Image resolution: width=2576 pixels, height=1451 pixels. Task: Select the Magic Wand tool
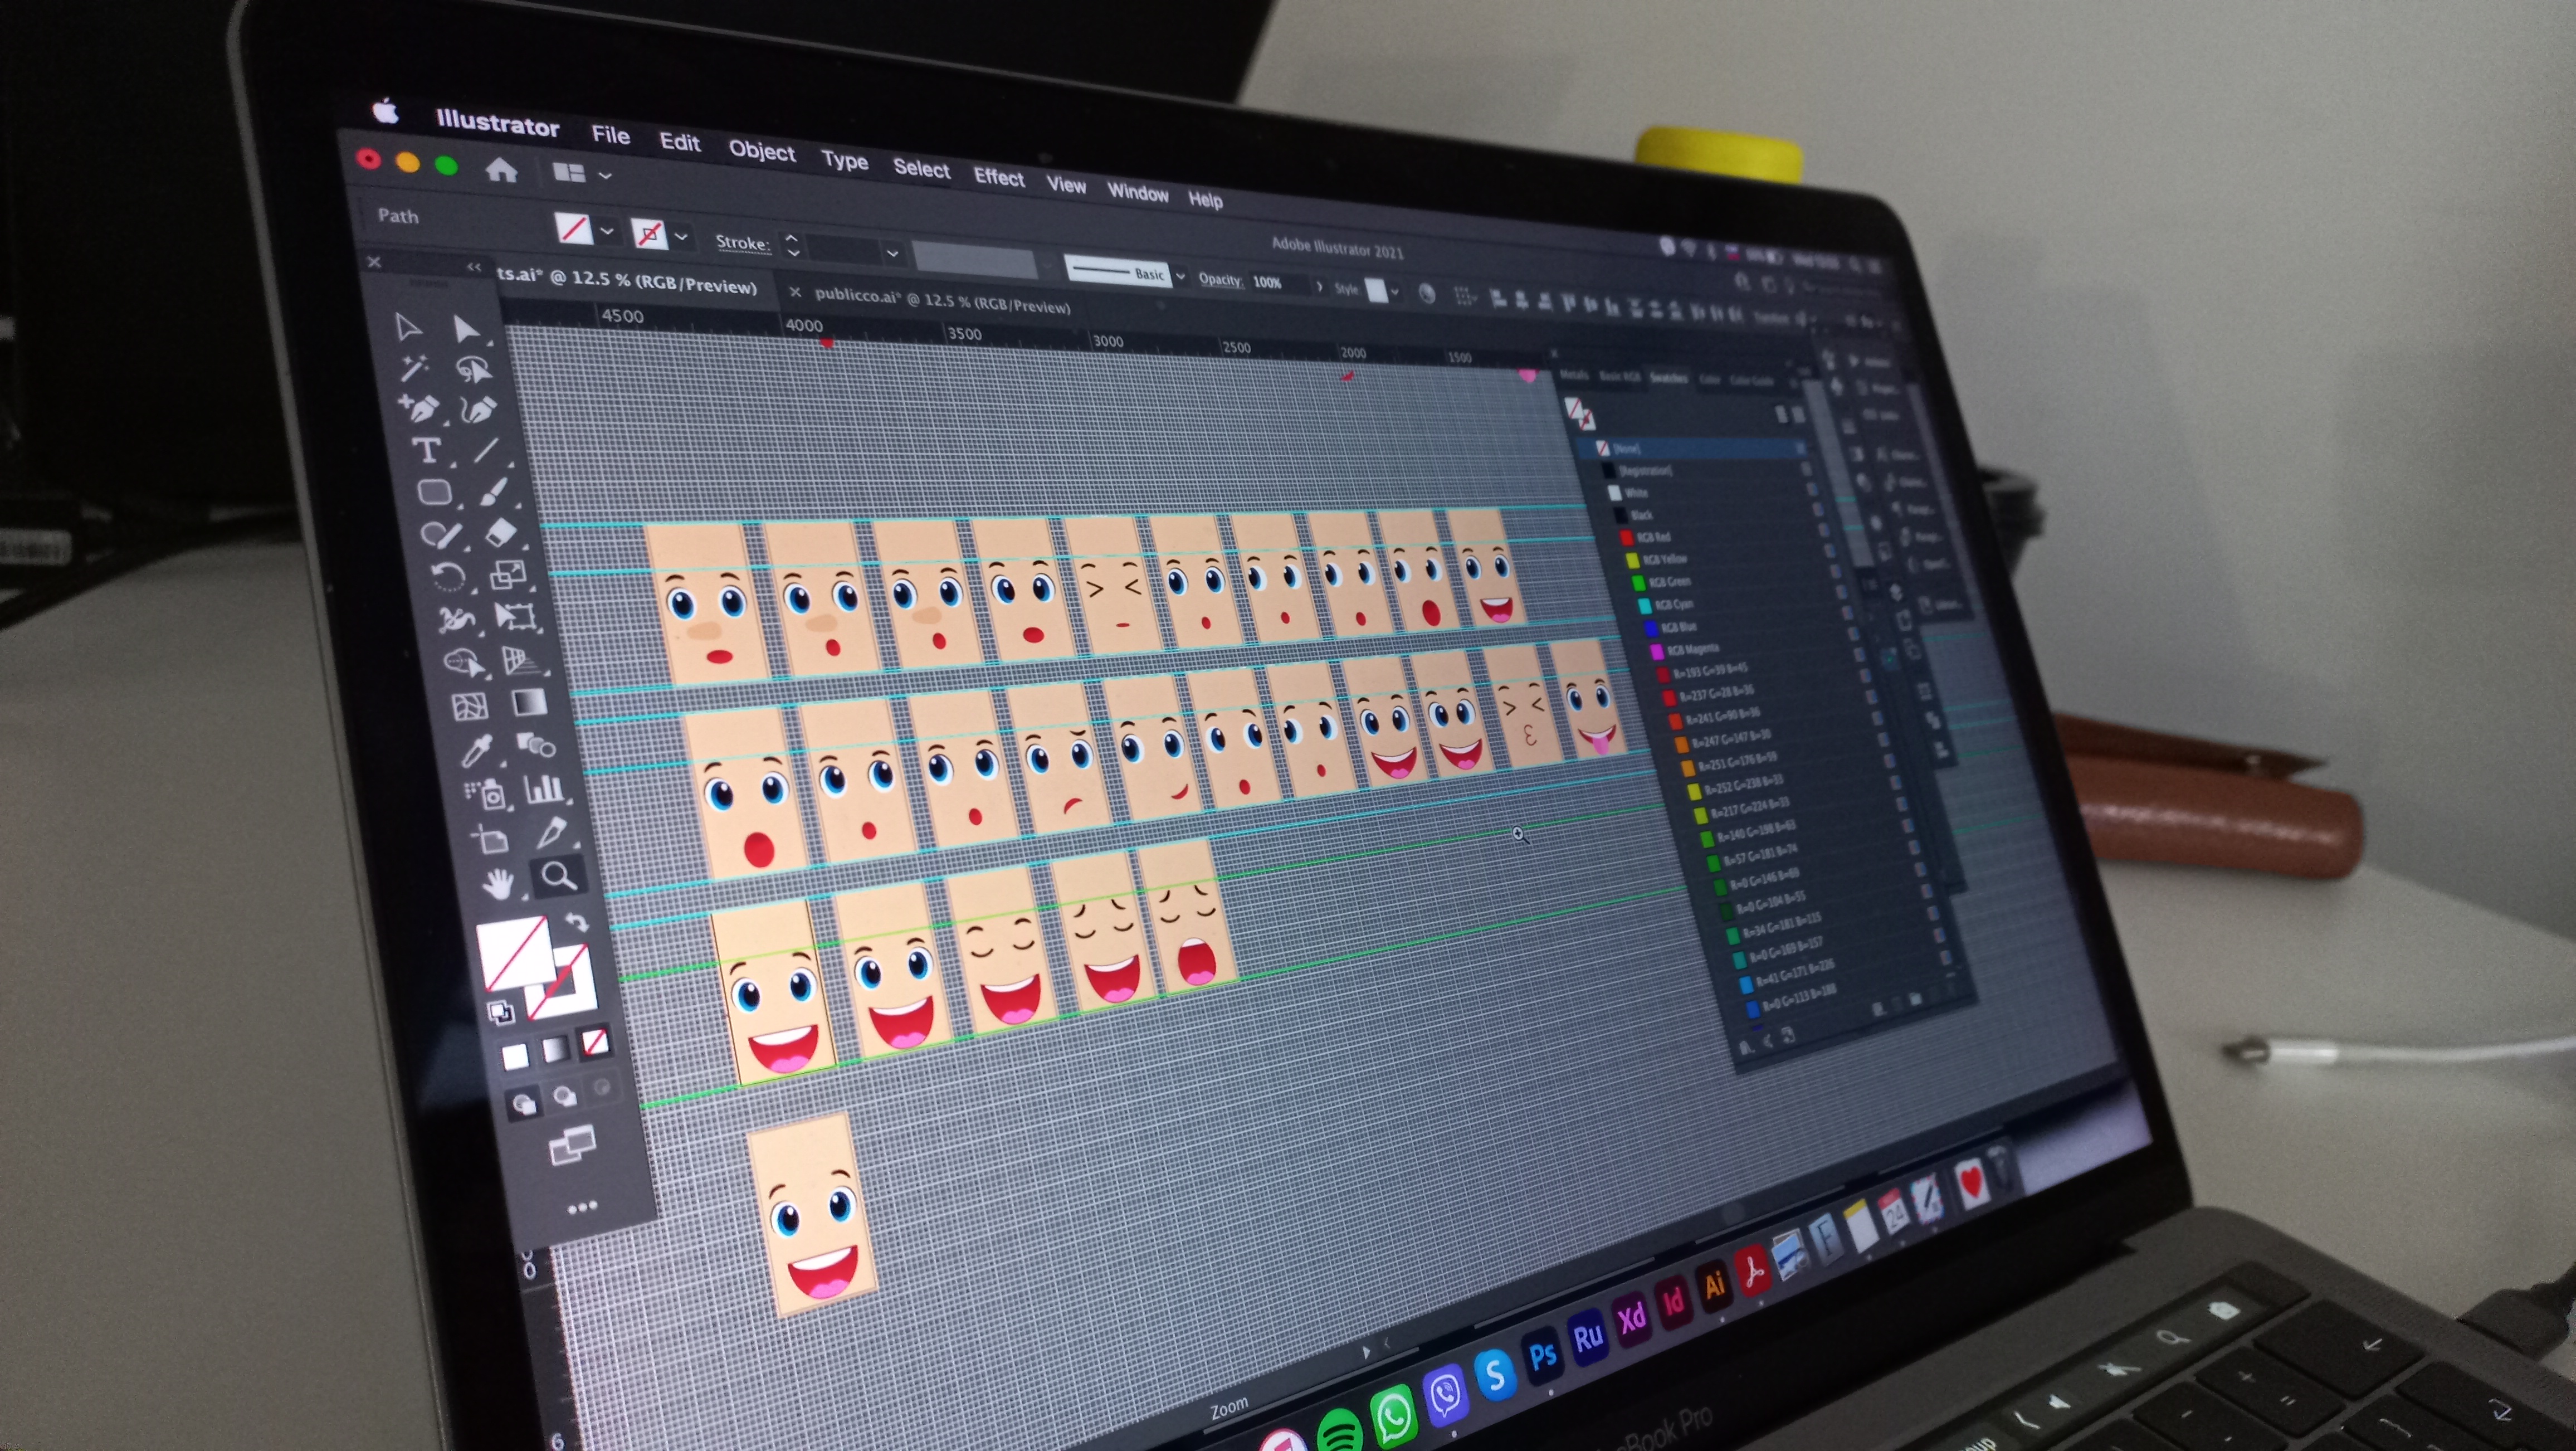414,368
